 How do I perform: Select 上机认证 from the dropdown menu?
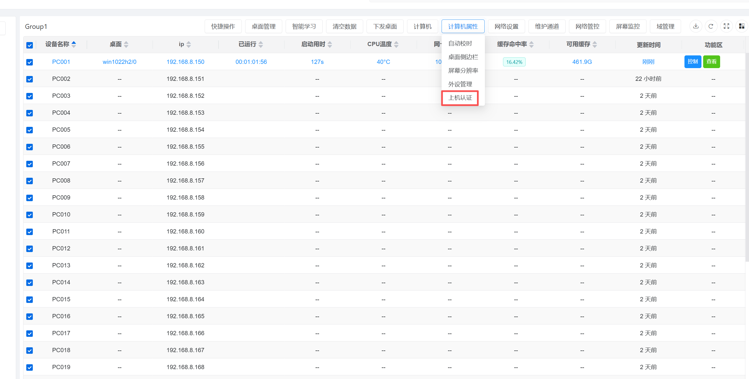(460, 98)
